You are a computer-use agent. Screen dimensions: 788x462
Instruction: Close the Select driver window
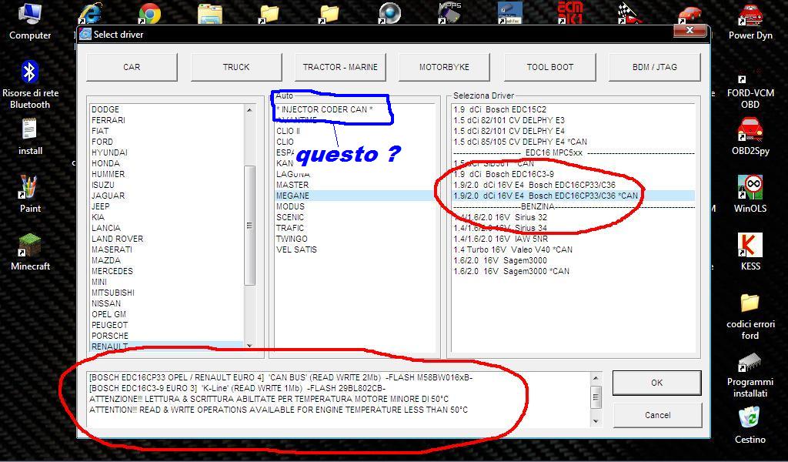[x=690, y=30]
